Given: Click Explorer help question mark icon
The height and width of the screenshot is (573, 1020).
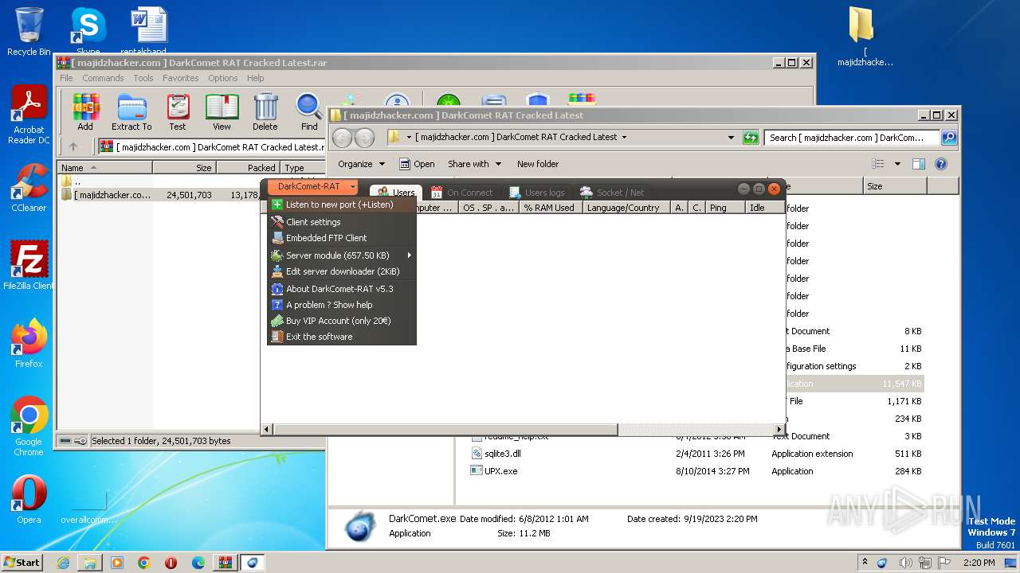Looking at the screenshot, I should click(x=941, y=164).
